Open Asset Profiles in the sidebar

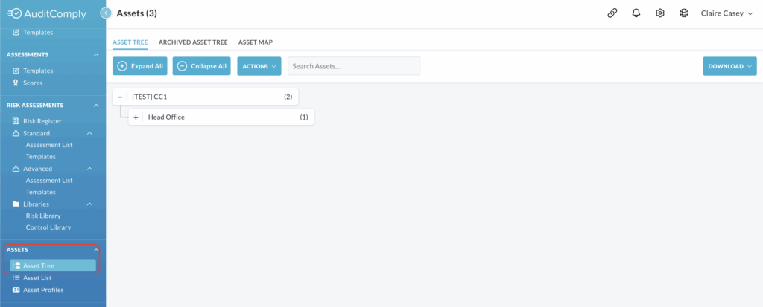(x=43, y=290)
